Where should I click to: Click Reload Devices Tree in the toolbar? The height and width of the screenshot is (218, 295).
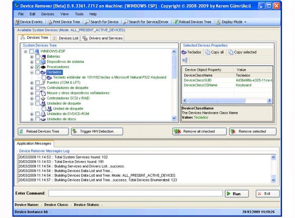click(x=193, y=22)
